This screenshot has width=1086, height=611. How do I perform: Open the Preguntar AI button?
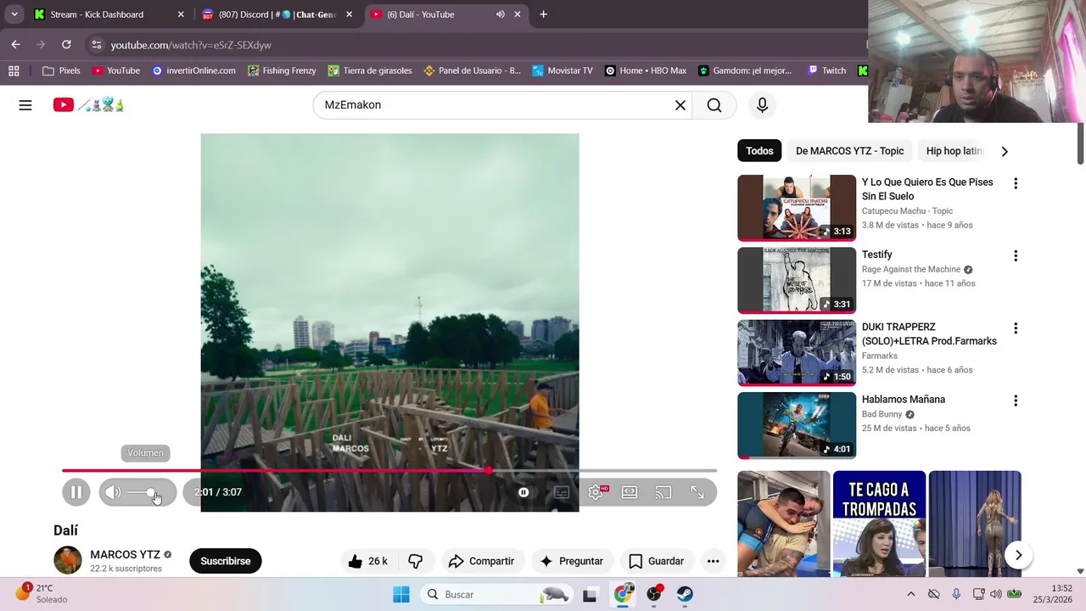click(571, 561)
